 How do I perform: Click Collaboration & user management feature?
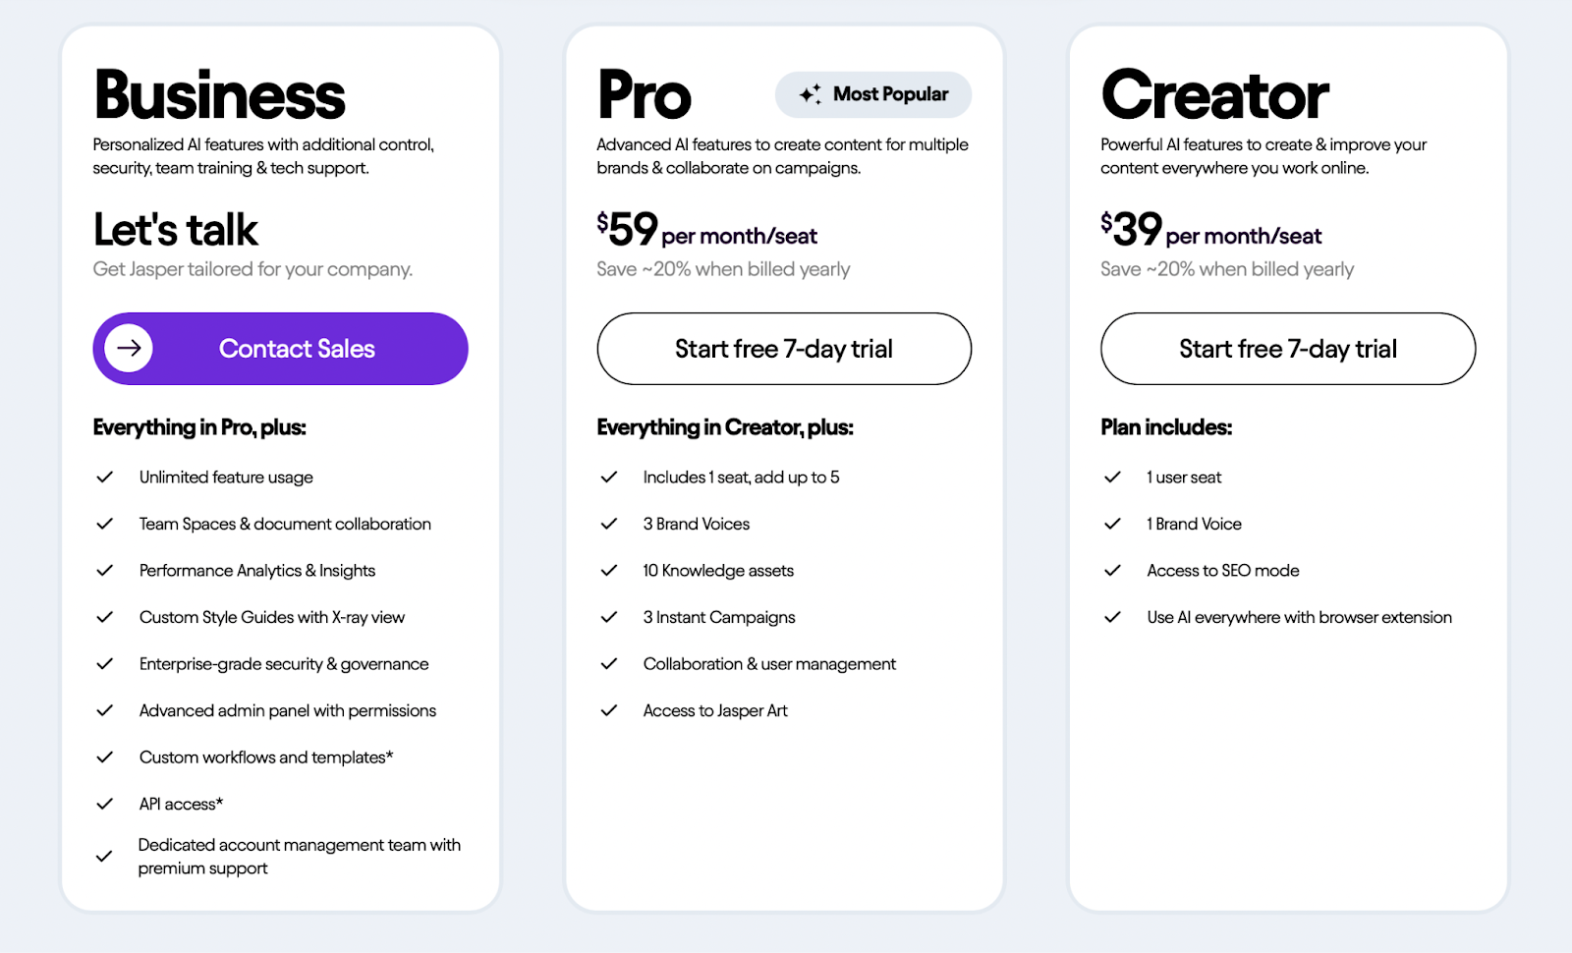(x=769, y=664)
